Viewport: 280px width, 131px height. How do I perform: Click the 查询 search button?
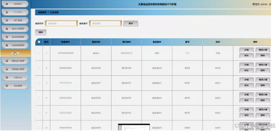(x=131, y=24)
